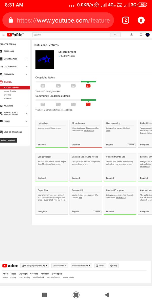Click Learn more in Content ID appeals card

pos(121,198)
